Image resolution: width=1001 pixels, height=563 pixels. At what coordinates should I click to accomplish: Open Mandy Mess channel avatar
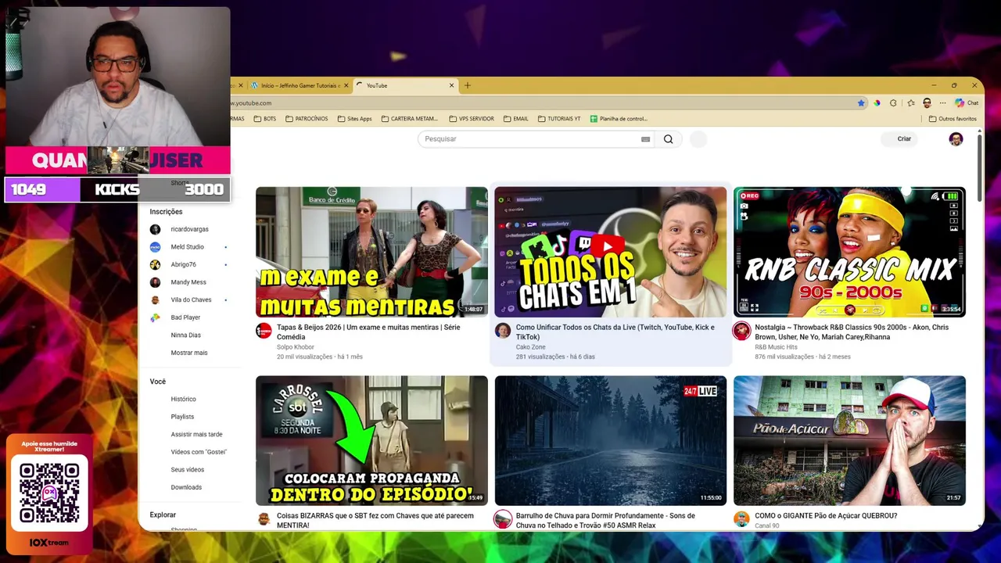(155, 282)
